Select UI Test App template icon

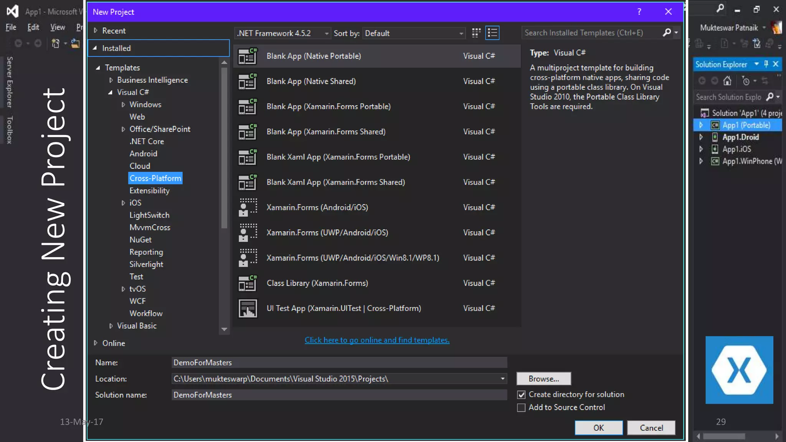click(248, 308)
